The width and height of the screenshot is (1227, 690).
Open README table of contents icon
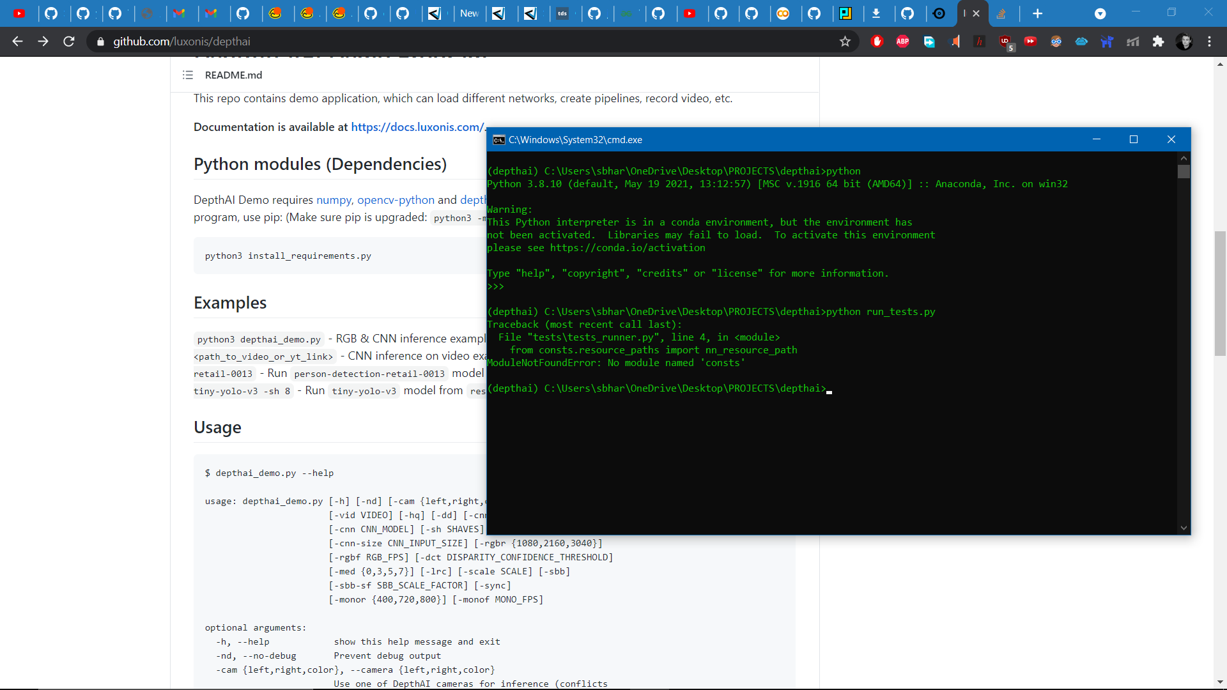(x=187, y=75)
